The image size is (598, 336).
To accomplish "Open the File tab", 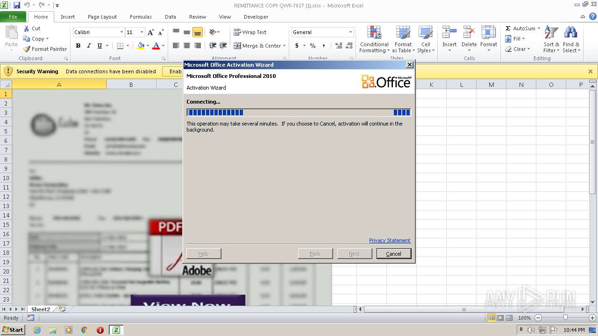I will [13, 17].
